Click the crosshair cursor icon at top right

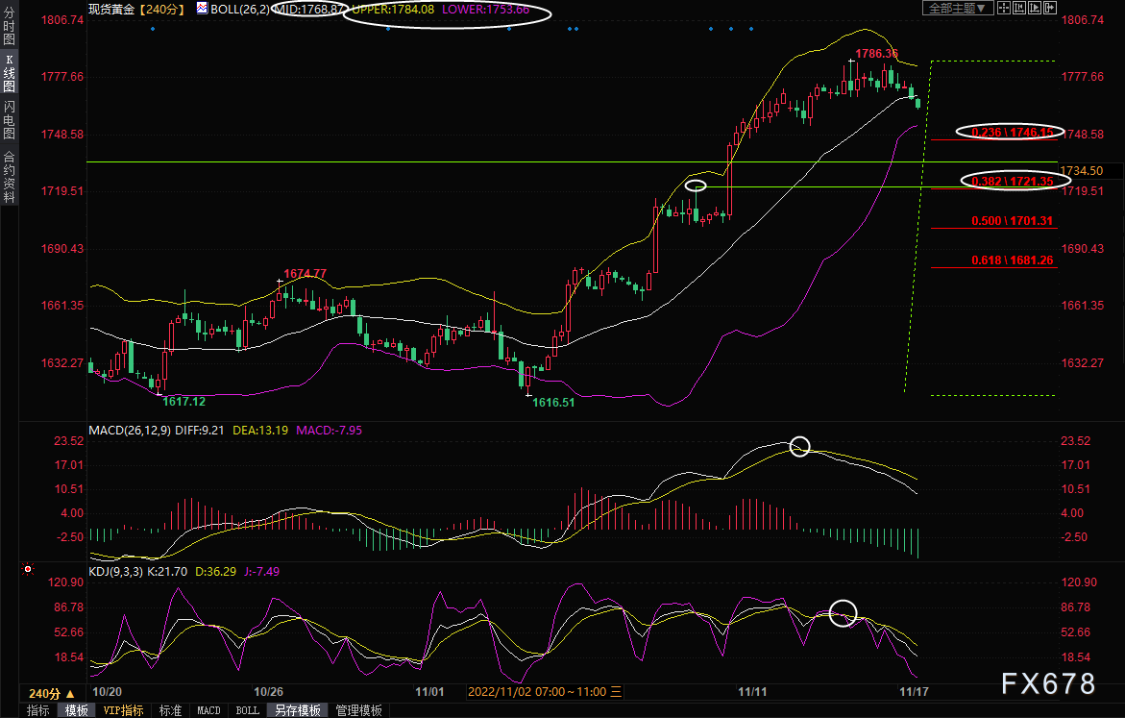pyautogui.click(x=1002, y=8)
